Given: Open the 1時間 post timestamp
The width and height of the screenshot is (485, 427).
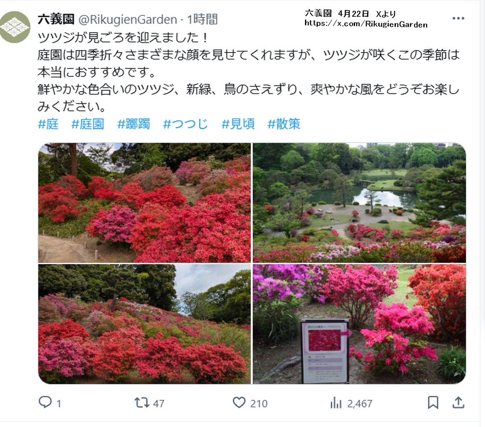Looking at the screenshot, I should (202, 19).
